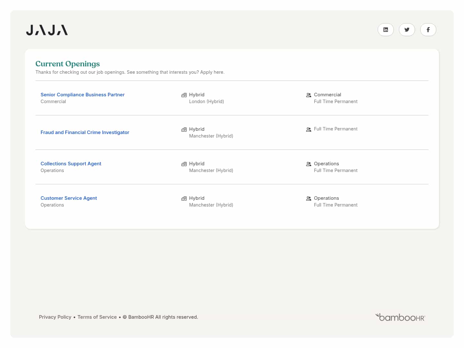View the Collections Support Agent opening
Screen dimensions: 464x348
71,163
